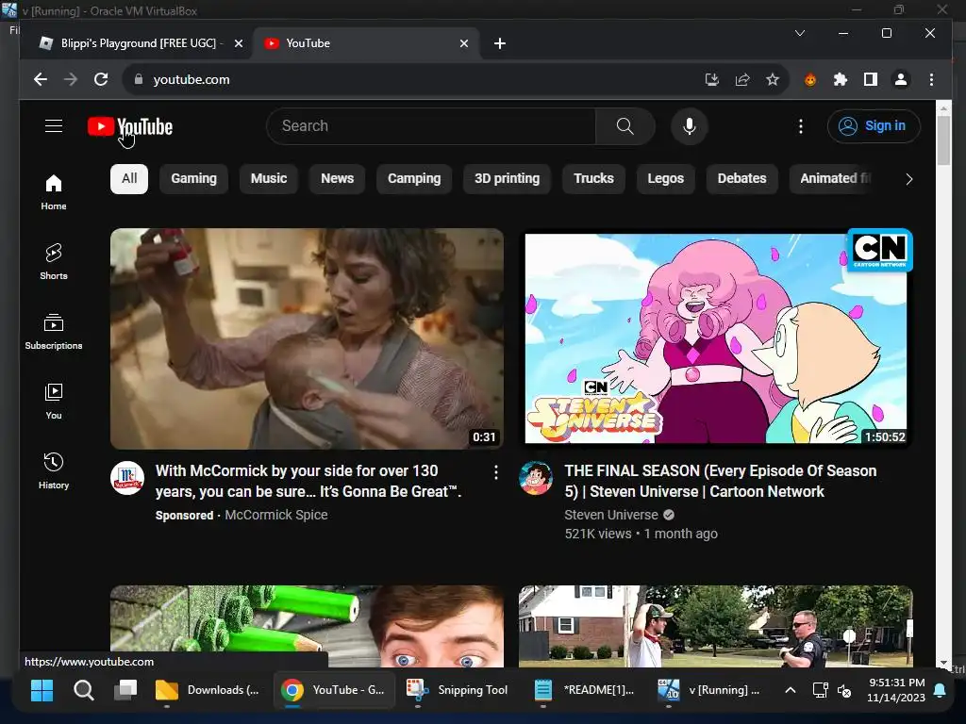The height and width of the screenshot is (724, 966).
Task: Open McCormick ad video title
Action: point(308,481)
